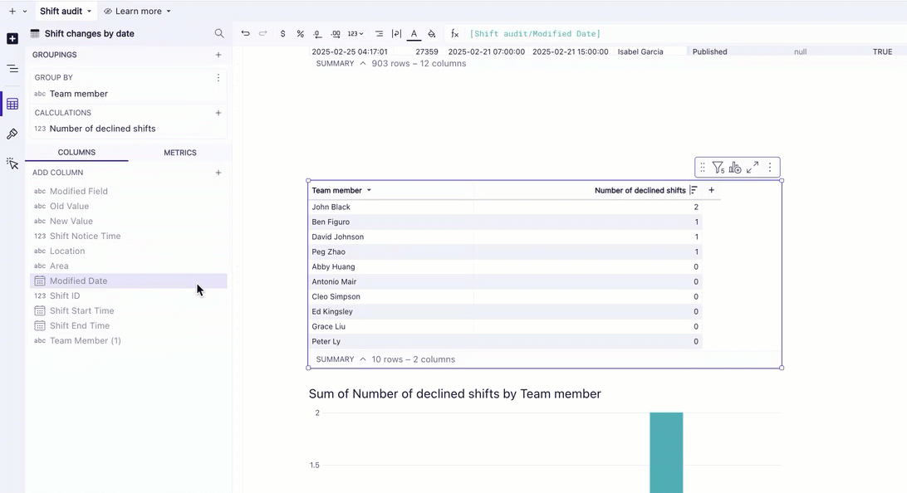The image size is (907, 493).
Task: Switch to the Columns tab
Action: pyautogui.click(x=76, y=153)
